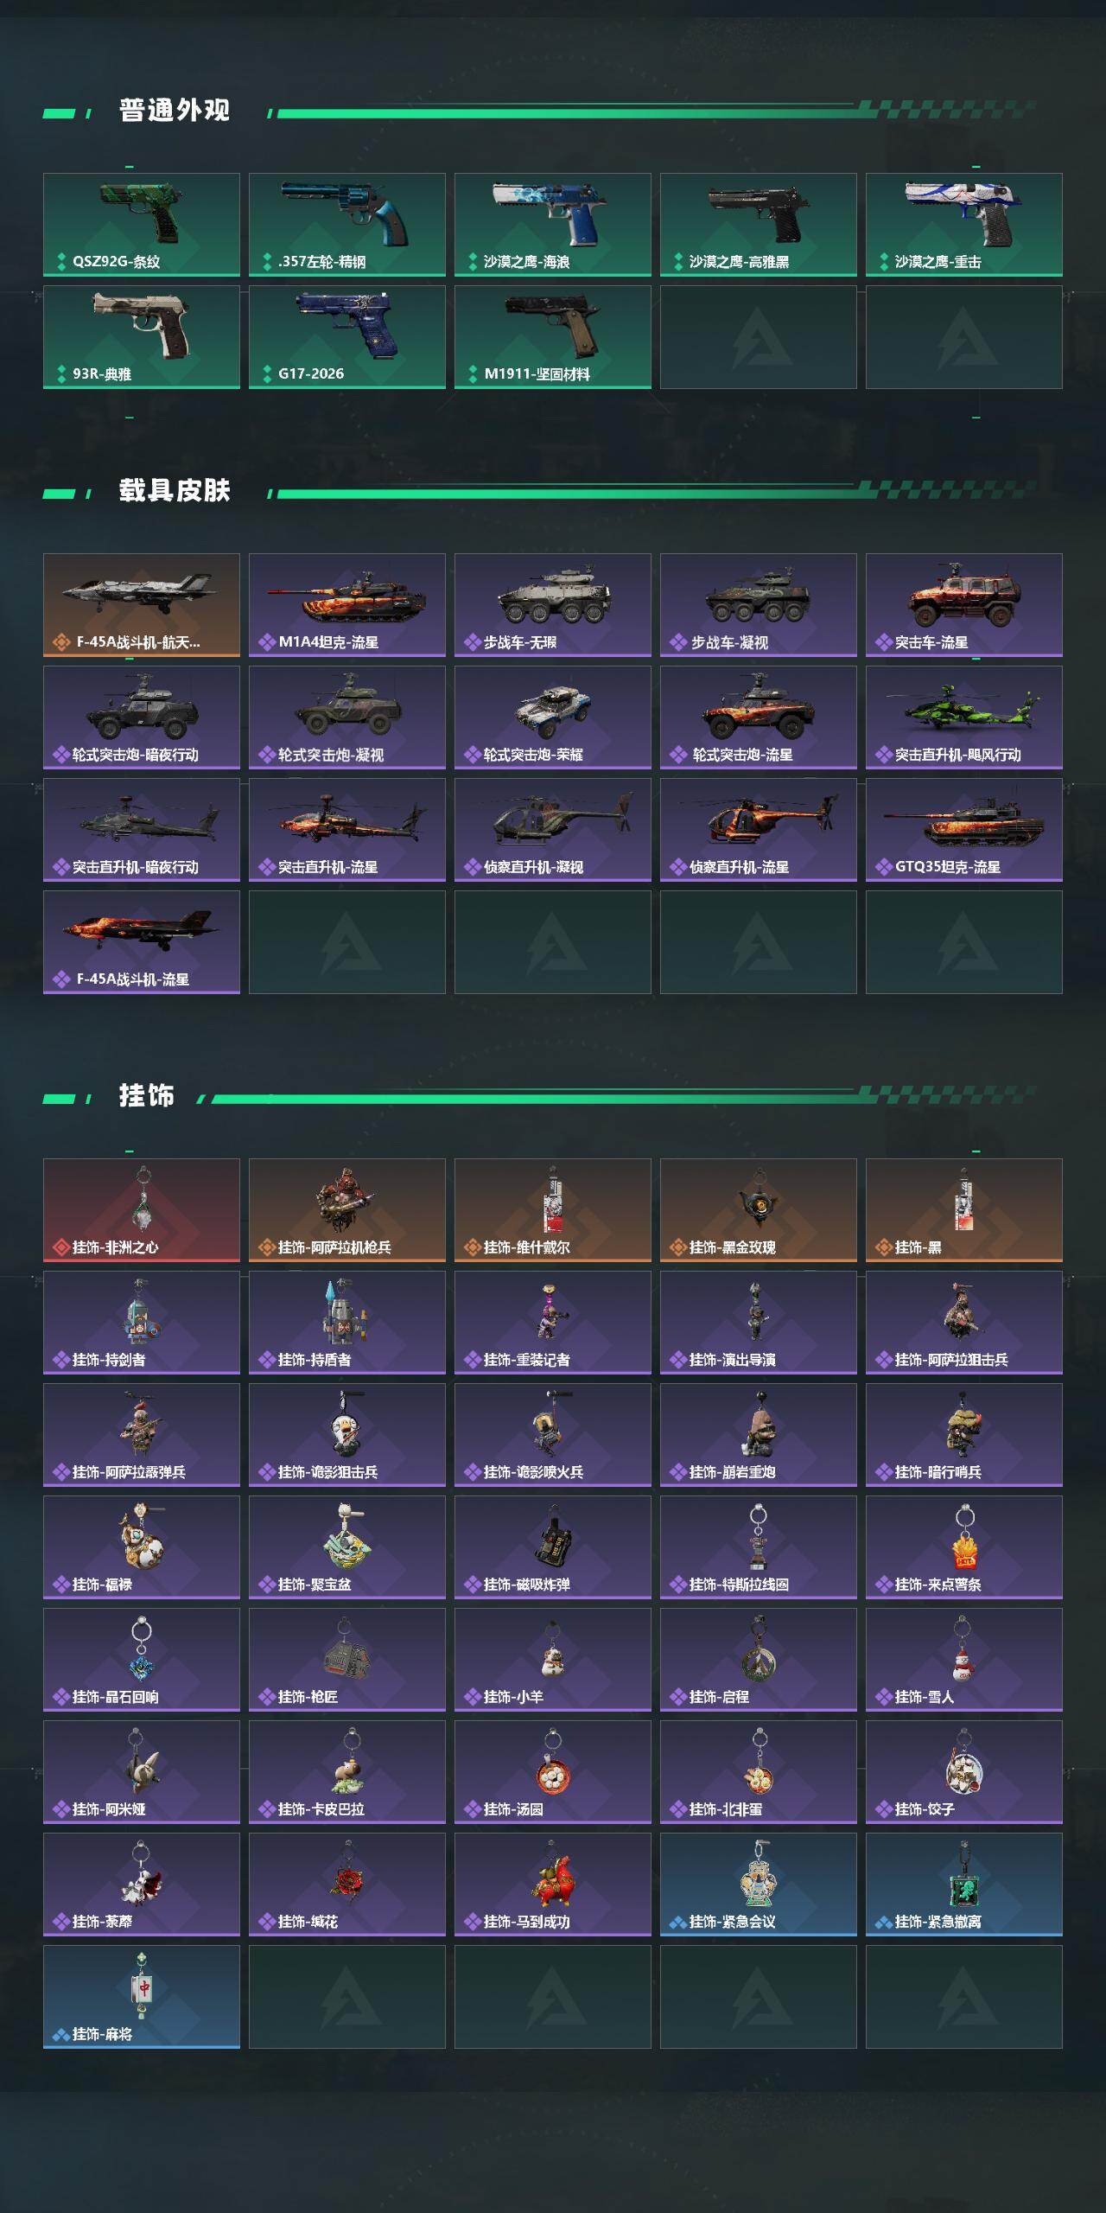Select the 挂饰-黑金玫瑰 charm

tap(759, 1210)
